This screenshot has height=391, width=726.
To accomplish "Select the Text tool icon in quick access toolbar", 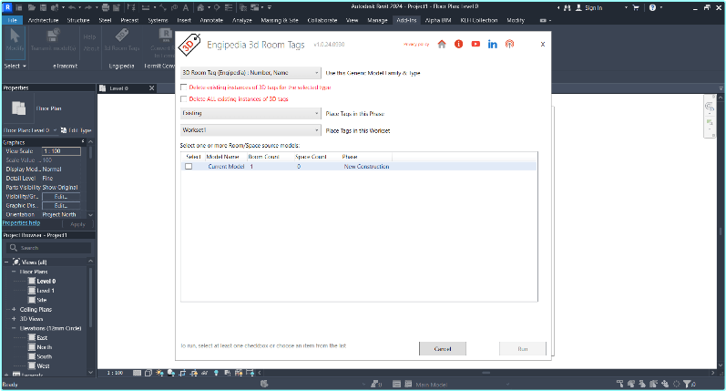I will (x=186, y=7).
